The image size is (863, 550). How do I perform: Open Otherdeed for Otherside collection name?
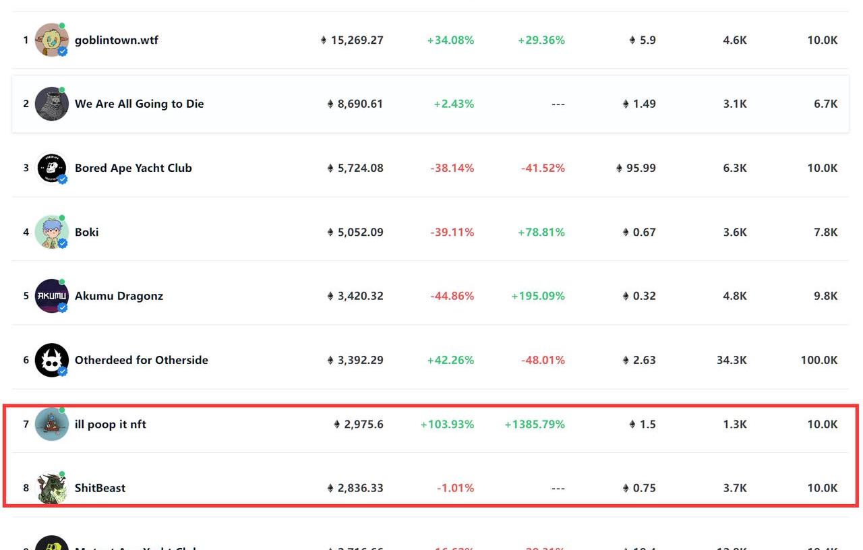click(141, 360)
